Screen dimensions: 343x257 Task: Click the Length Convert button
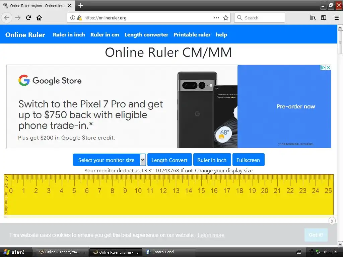169,160
